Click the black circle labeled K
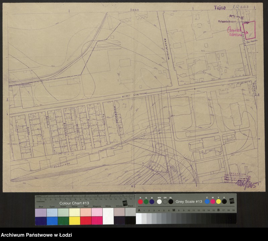The image size is (268, 241). point(224,201)
